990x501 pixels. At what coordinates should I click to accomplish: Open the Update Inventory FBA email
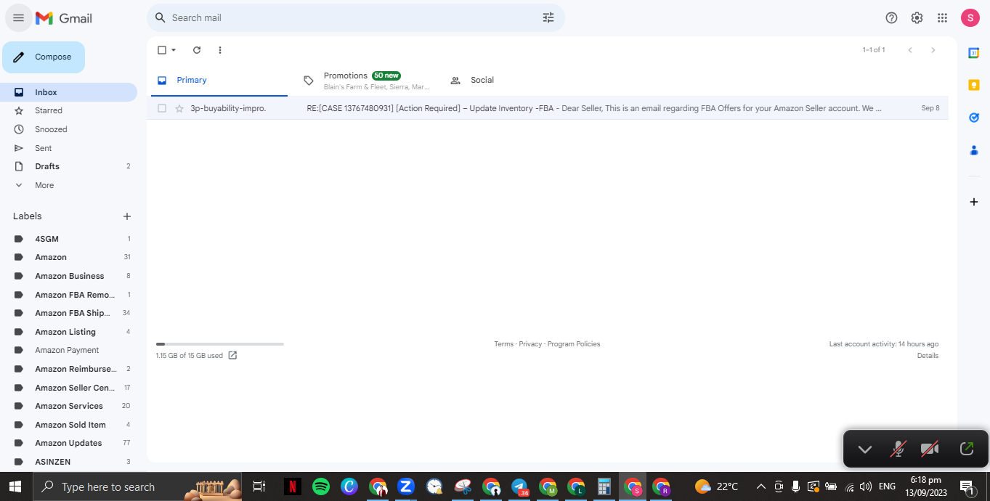(x=549, y=108)
